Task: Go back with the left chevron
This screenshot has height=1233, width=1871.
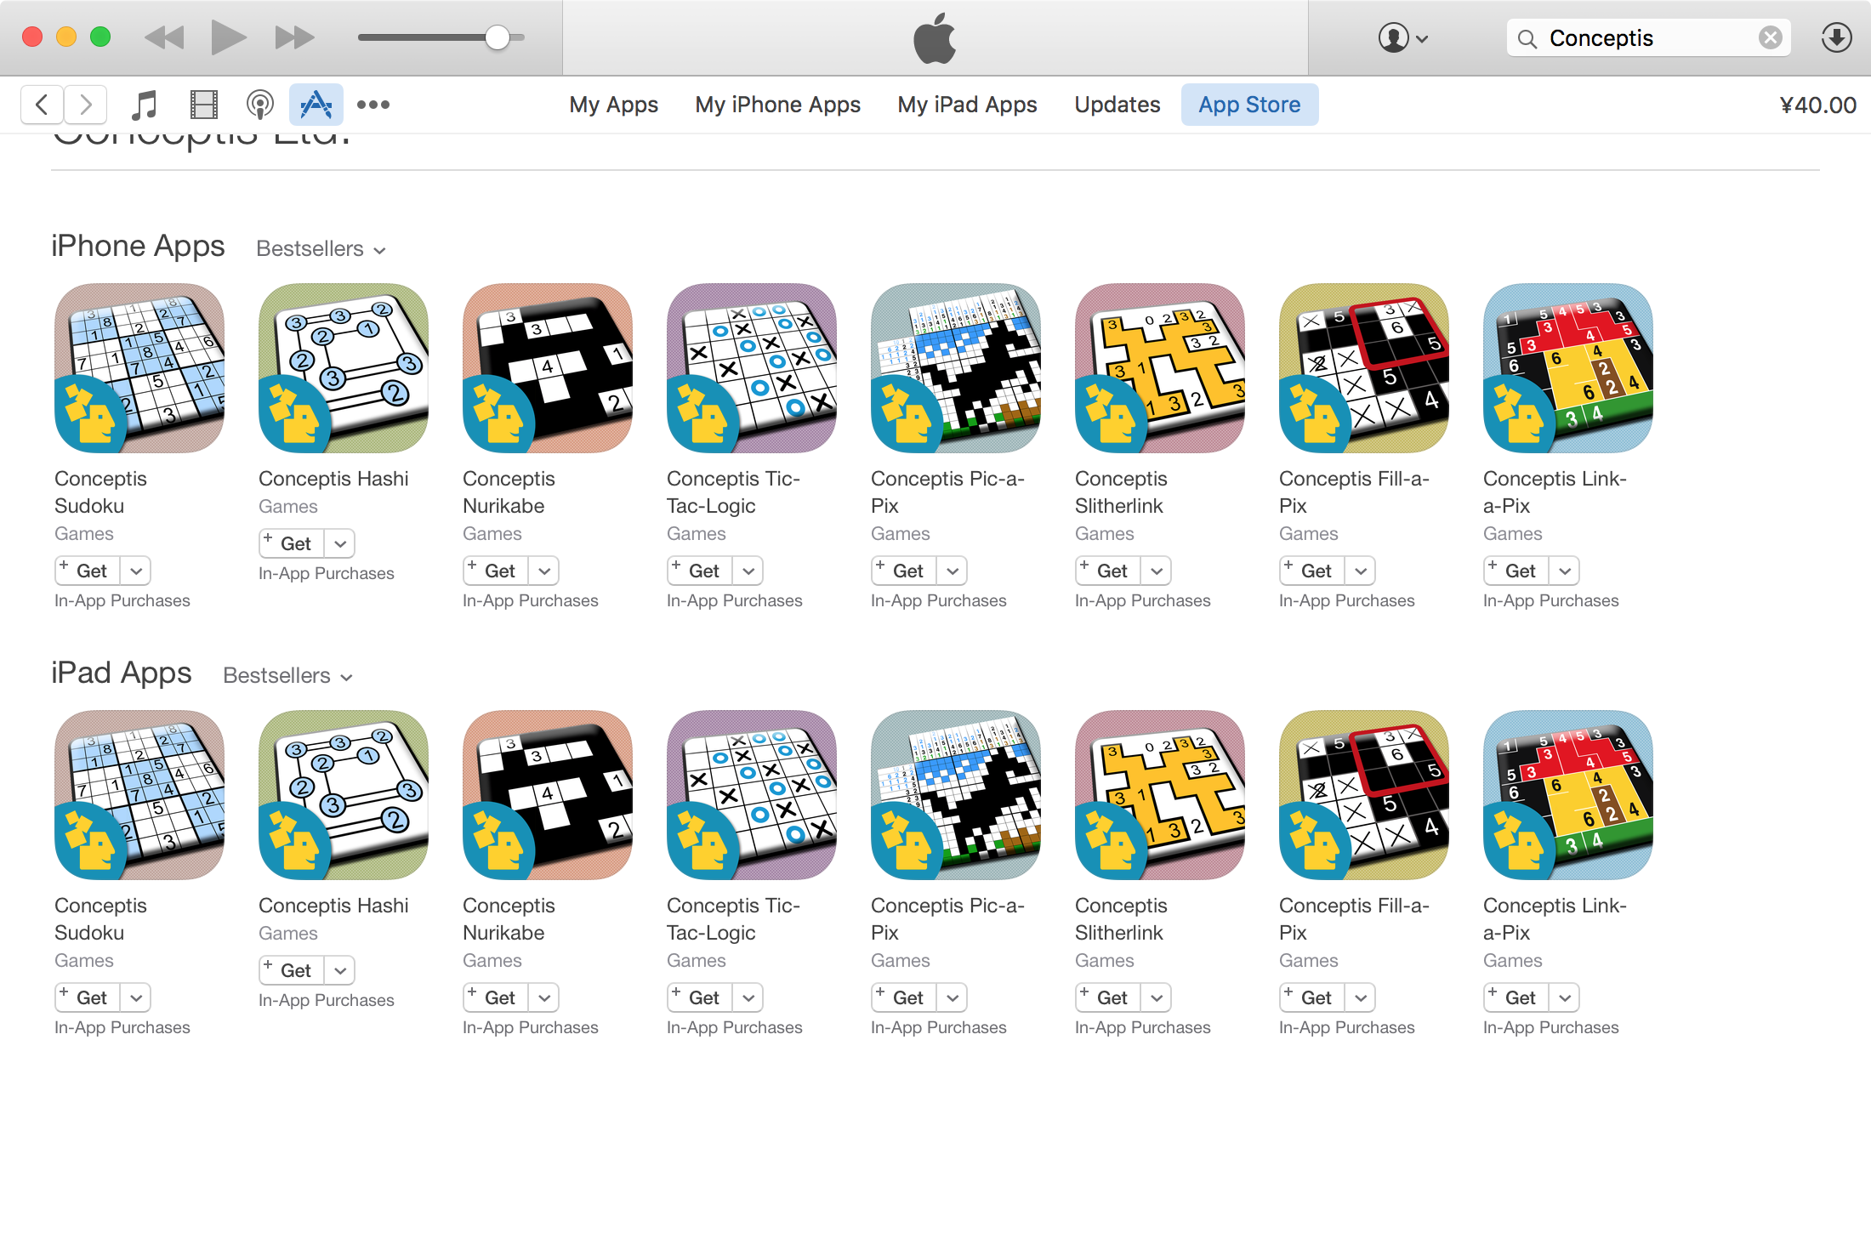Action: pyautogui.click(x=42, y=105)
